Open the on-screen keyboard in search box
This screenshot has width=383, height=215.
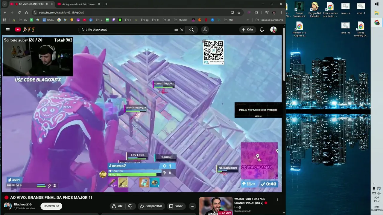pos(176,30)
